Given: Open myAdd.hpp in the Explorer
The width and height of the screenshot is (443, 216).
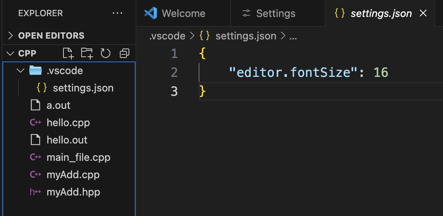Looking at the screenshot, I should click(x=69, y=192).
